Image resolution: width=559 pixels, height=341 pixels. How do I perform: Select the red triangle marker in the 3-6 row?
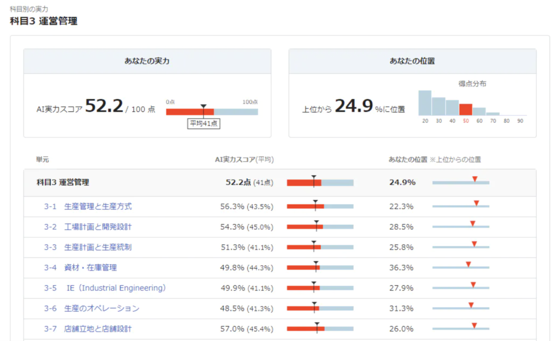471,305
